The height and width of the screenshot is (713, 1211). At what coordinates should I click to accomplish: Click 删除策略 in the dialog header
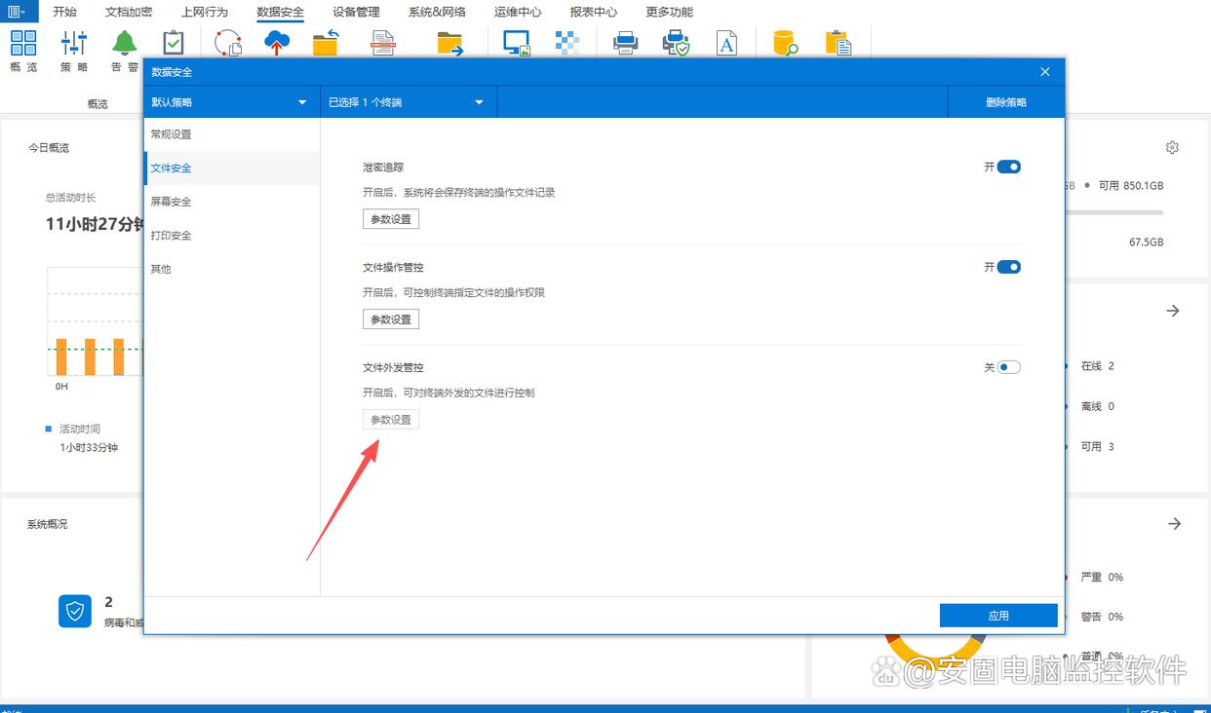pyautogui.click(x=1005, y=102)
